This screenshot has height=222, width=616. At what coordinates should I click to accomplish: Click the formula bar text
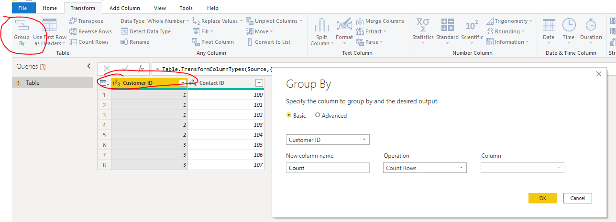pos(214,69)
